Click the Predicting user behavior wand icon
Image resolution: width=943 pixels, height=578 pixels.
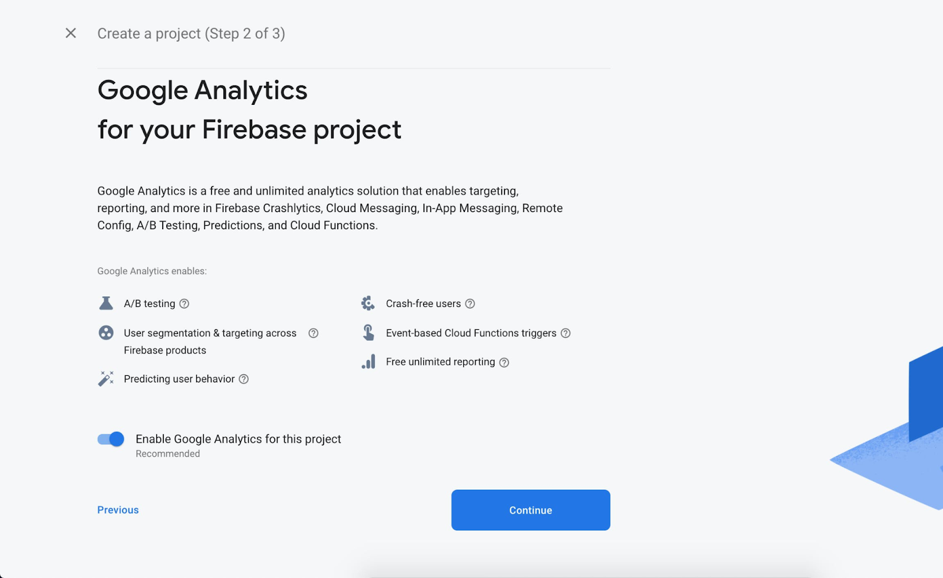106,378
